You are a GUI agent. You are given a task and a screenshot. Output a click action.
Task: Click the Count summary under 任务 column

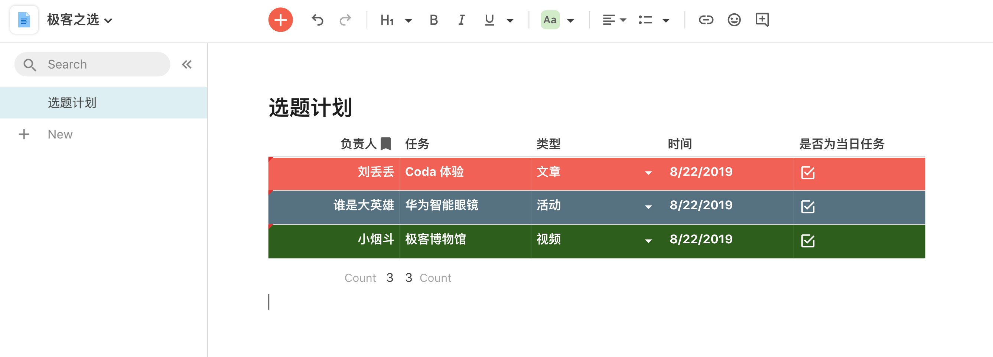click(428, 277)
